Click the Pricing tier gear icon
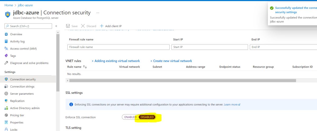The image size is (317, 131). click(x=6, y=115)
